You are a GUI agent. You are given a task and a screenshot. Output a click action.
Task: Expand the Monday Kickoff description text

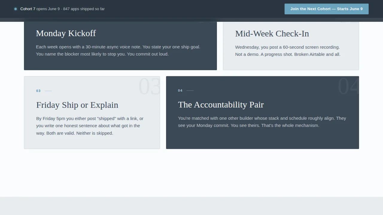pyautogui.click(x=118, y=50)
